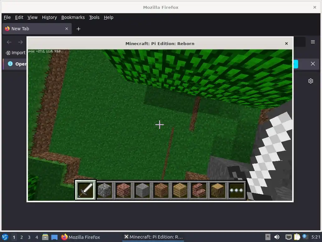The width and height of the screenshot is (322, 242).
Task: Switch to workspace 1
Action: pos(14,237)
